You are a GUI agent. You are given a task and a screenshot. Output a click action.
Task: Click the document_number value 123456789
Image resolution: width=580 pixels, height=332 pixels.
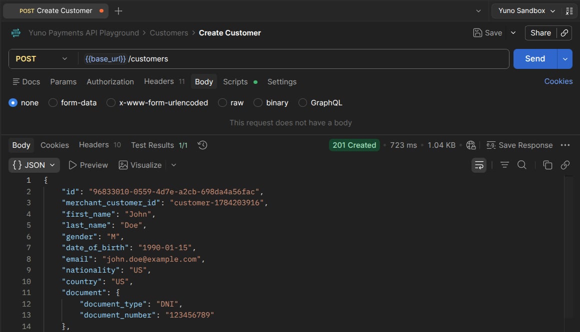[x=189, y=315]
